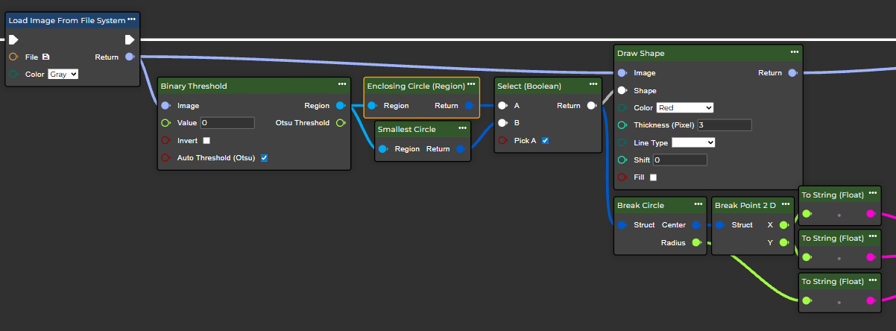Click the execution output arrow on Load Image node
The height and width of the screenshot is (331, 896).
pyautogui.click(x=130, y=40)
